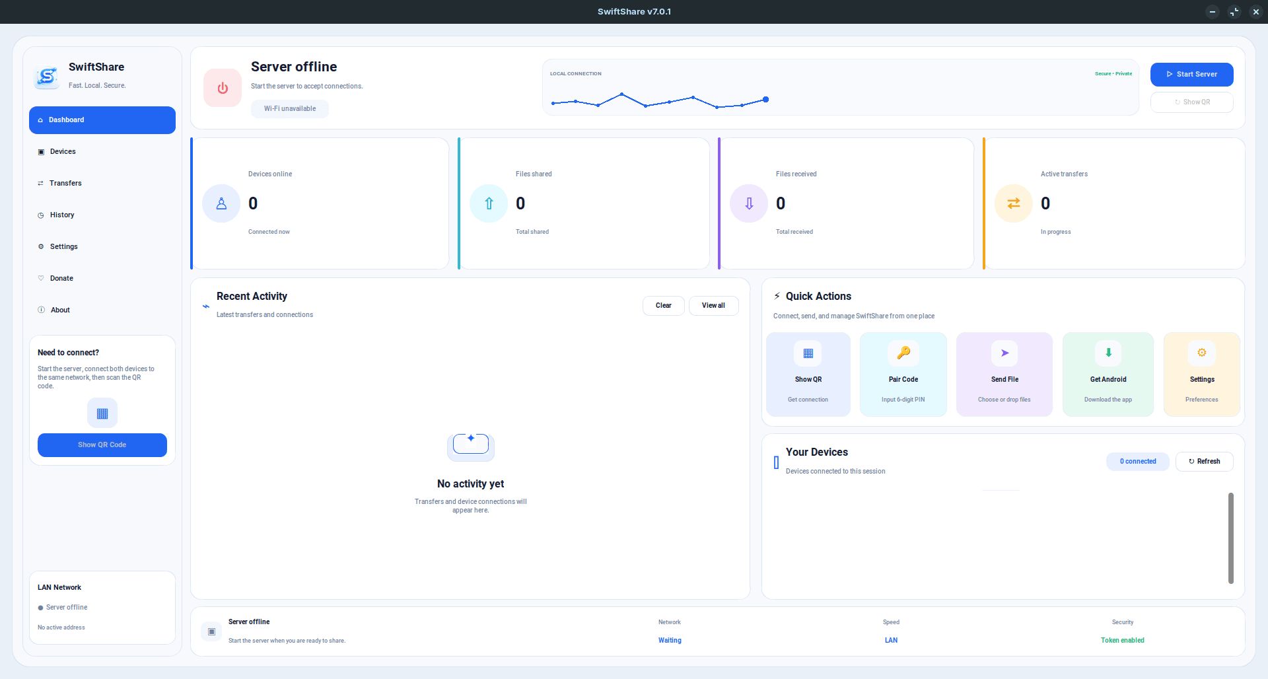Clear recent activity

coord(664,306)
